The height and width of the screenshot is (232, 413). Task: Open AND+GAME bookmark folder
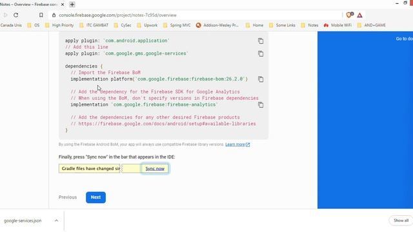click(372, 25)
